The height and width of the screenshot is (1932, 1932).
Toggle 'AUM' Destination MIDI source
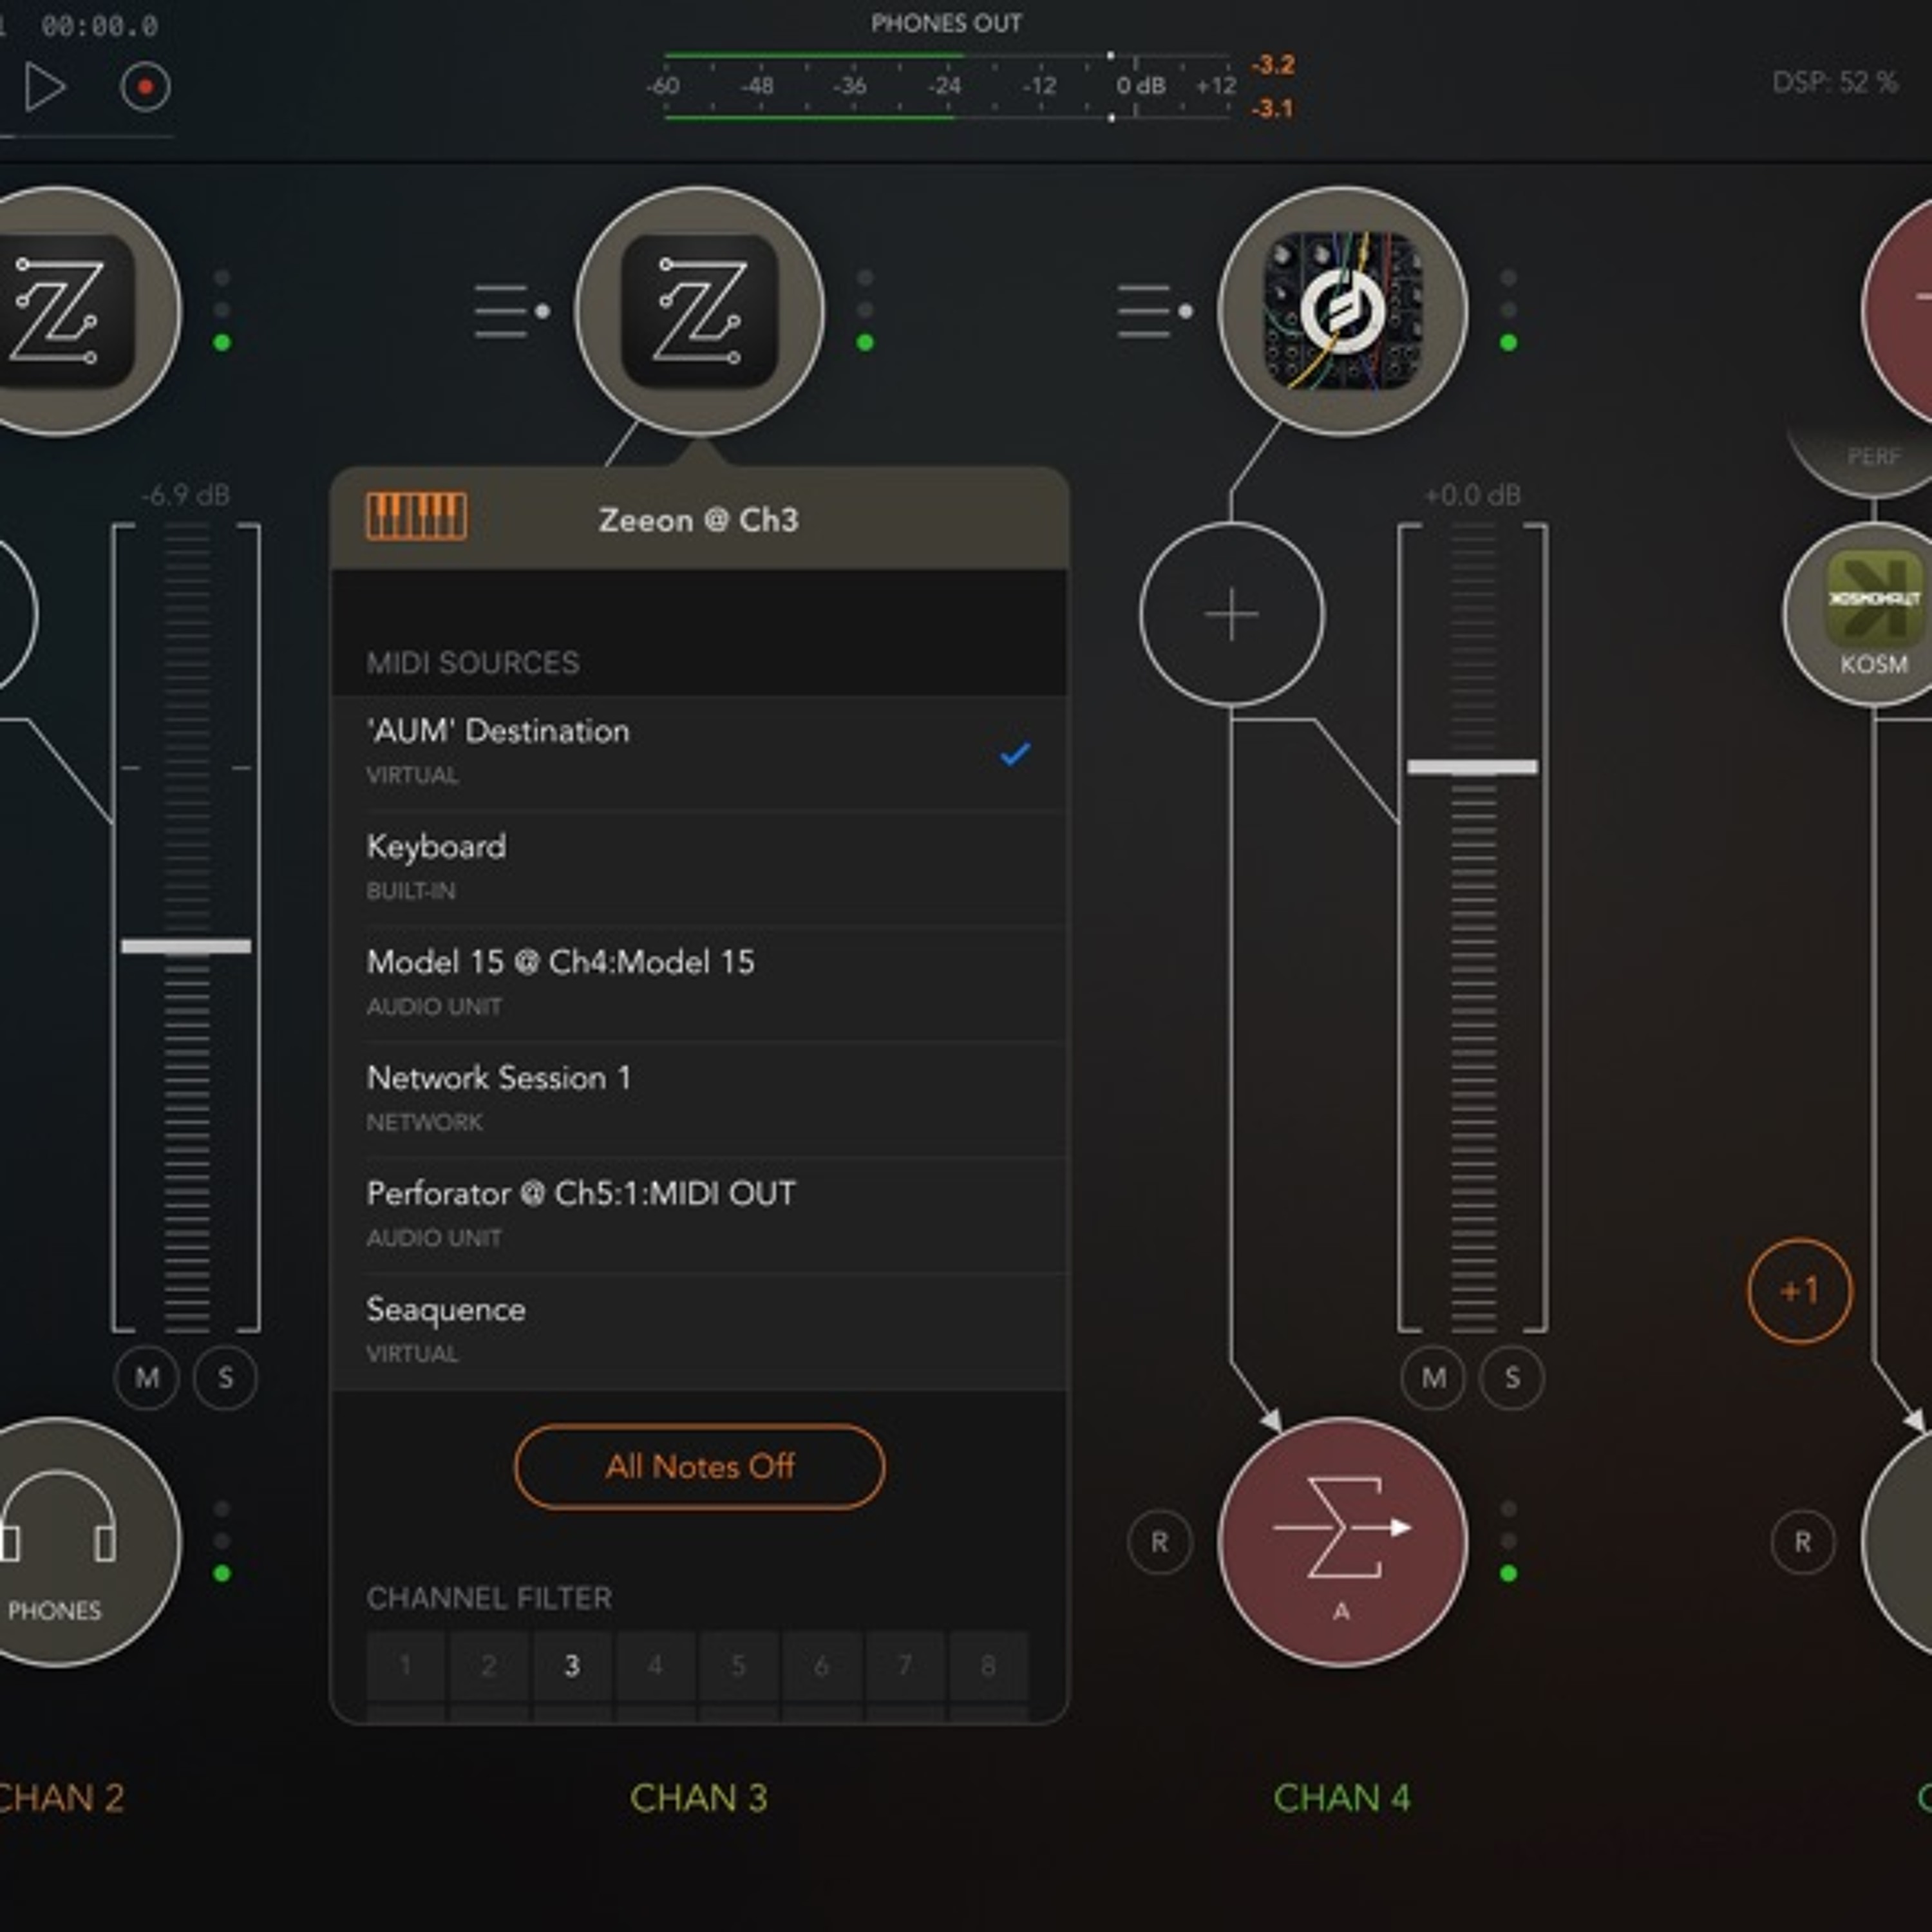click(x=699, y=752)
